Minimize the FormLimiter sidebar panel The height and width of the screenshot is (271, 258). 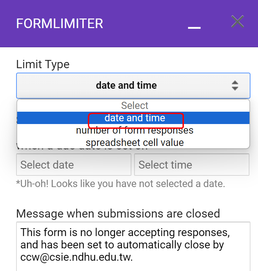point(194,27)
